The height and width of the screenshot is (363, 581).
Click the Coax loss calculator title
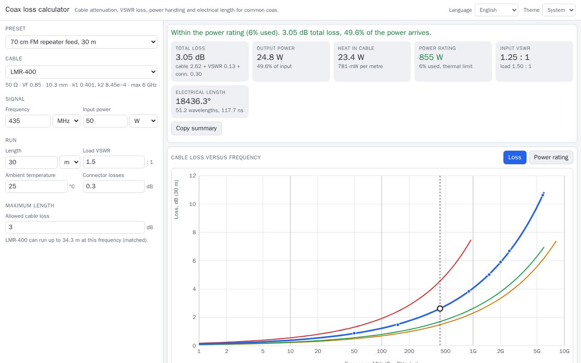pos(37,10)
